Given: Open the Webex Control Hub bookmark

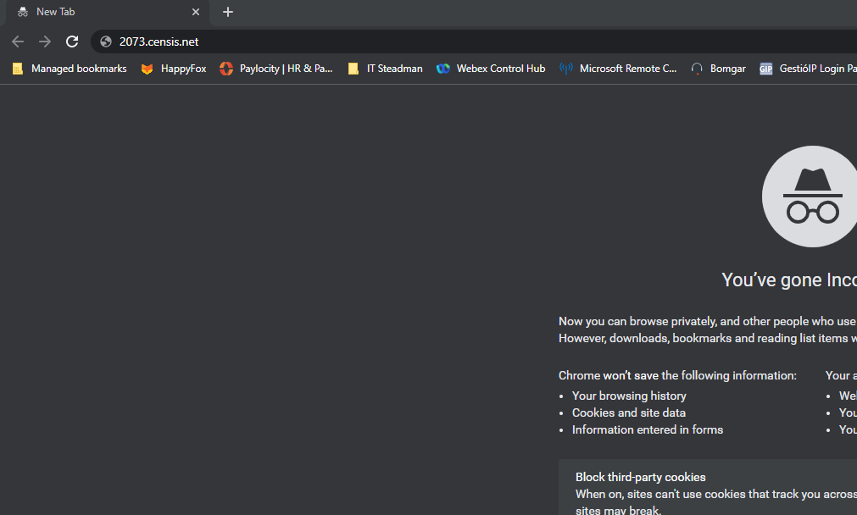Looking at the screenshot, I should (491, 69).
